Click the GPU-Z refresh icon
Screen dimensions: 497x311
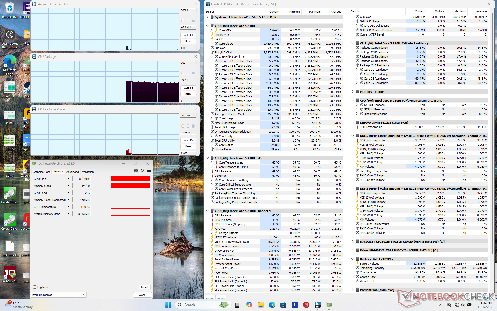142,170
